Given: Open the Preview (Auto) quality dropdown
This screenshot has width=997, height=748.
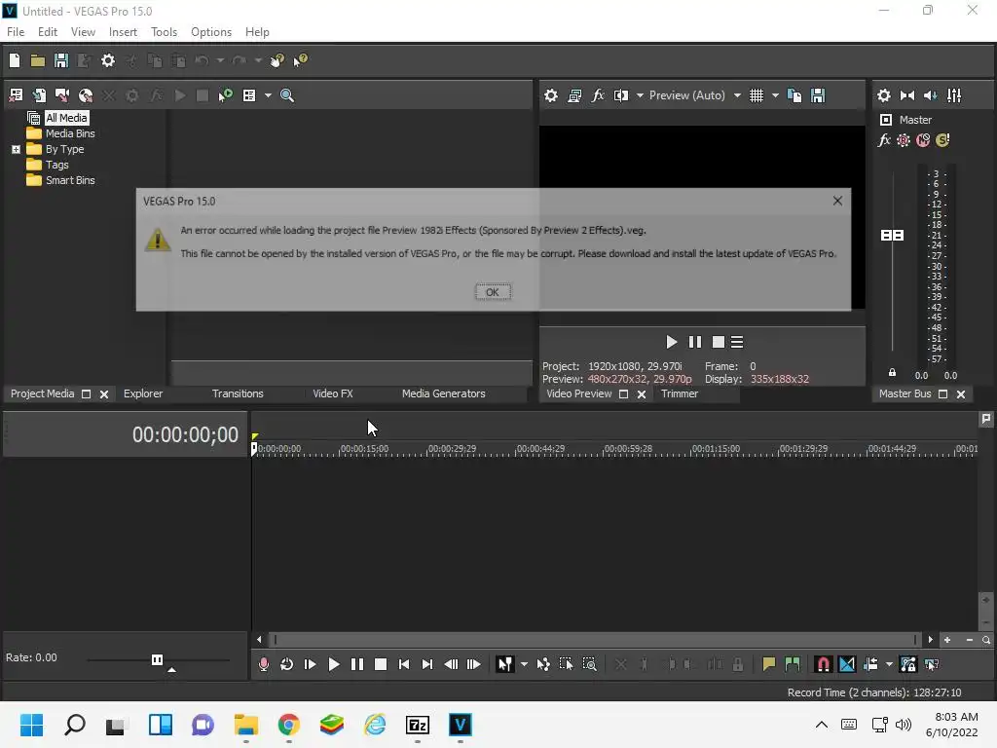Looking at the screenshot, I should tap(737, 95).
